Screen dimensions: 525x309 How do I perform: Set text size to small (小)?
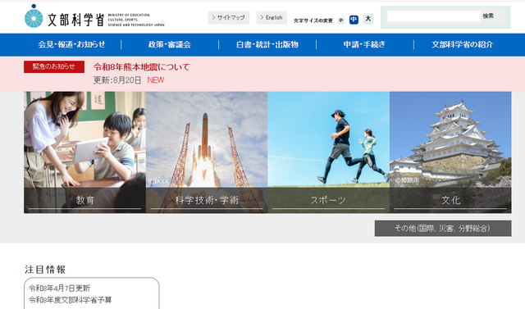click(x=341, y=20)
